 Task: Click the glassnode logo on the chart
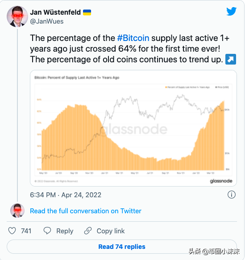tap(221, 181)
